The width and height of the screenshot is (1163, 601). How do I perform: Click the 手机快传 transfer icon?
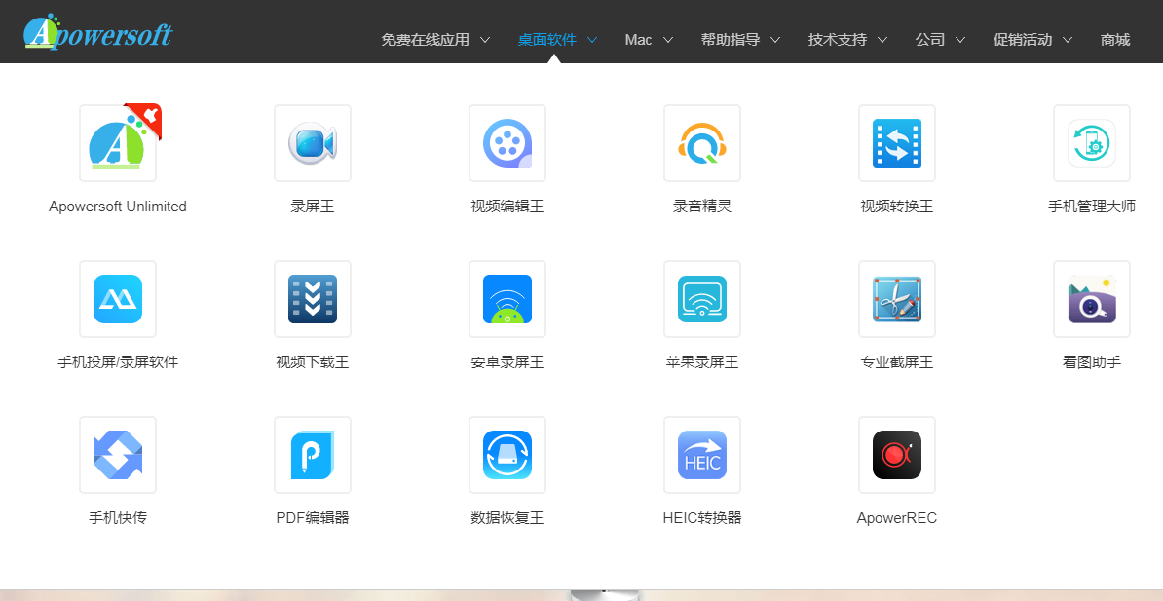118,455
